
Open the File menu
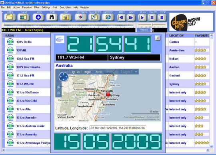[3, 8]
